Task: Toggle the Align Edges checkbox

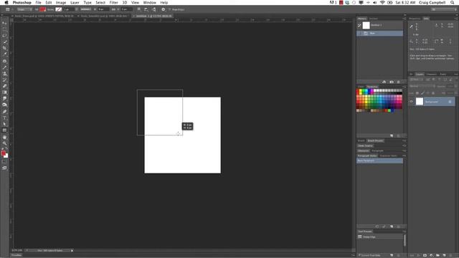Action: tap(170, 9)
